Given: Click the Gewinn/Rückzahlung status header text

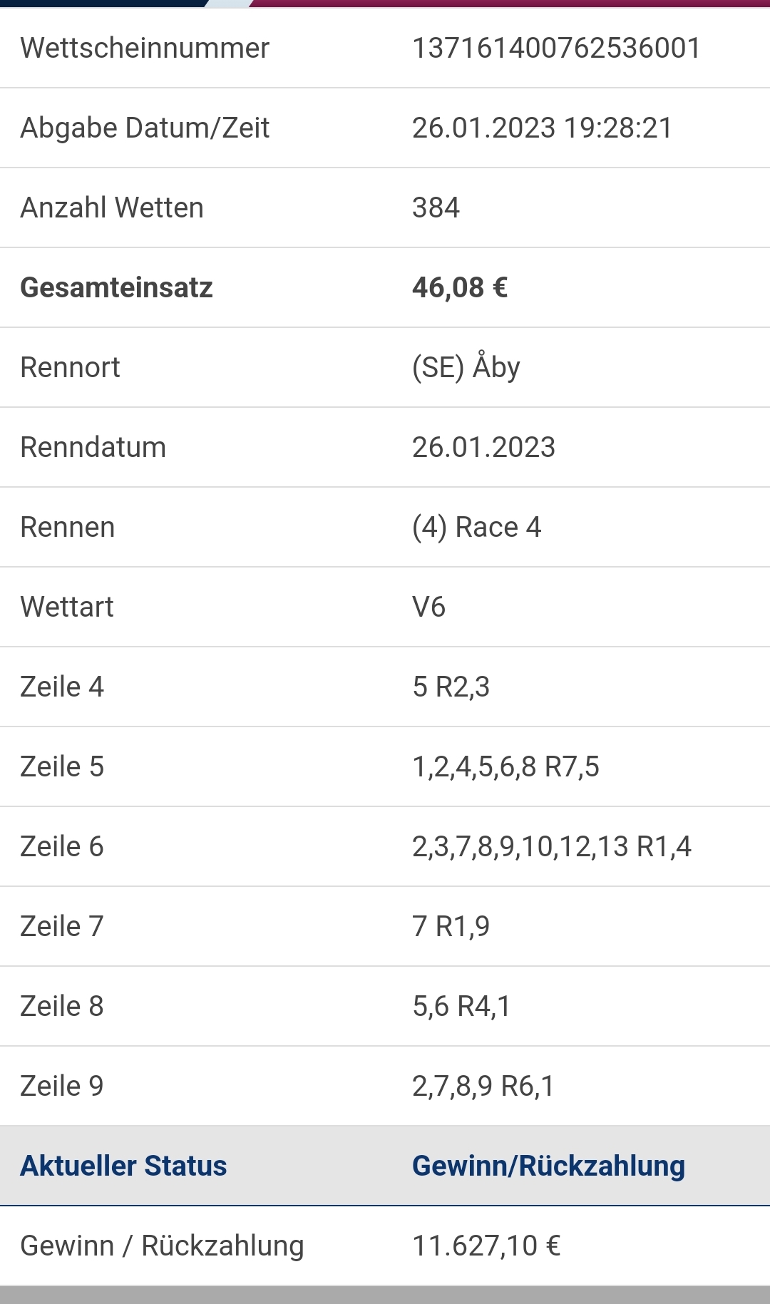Looking at the screenshot, I should click(548, 1166).
